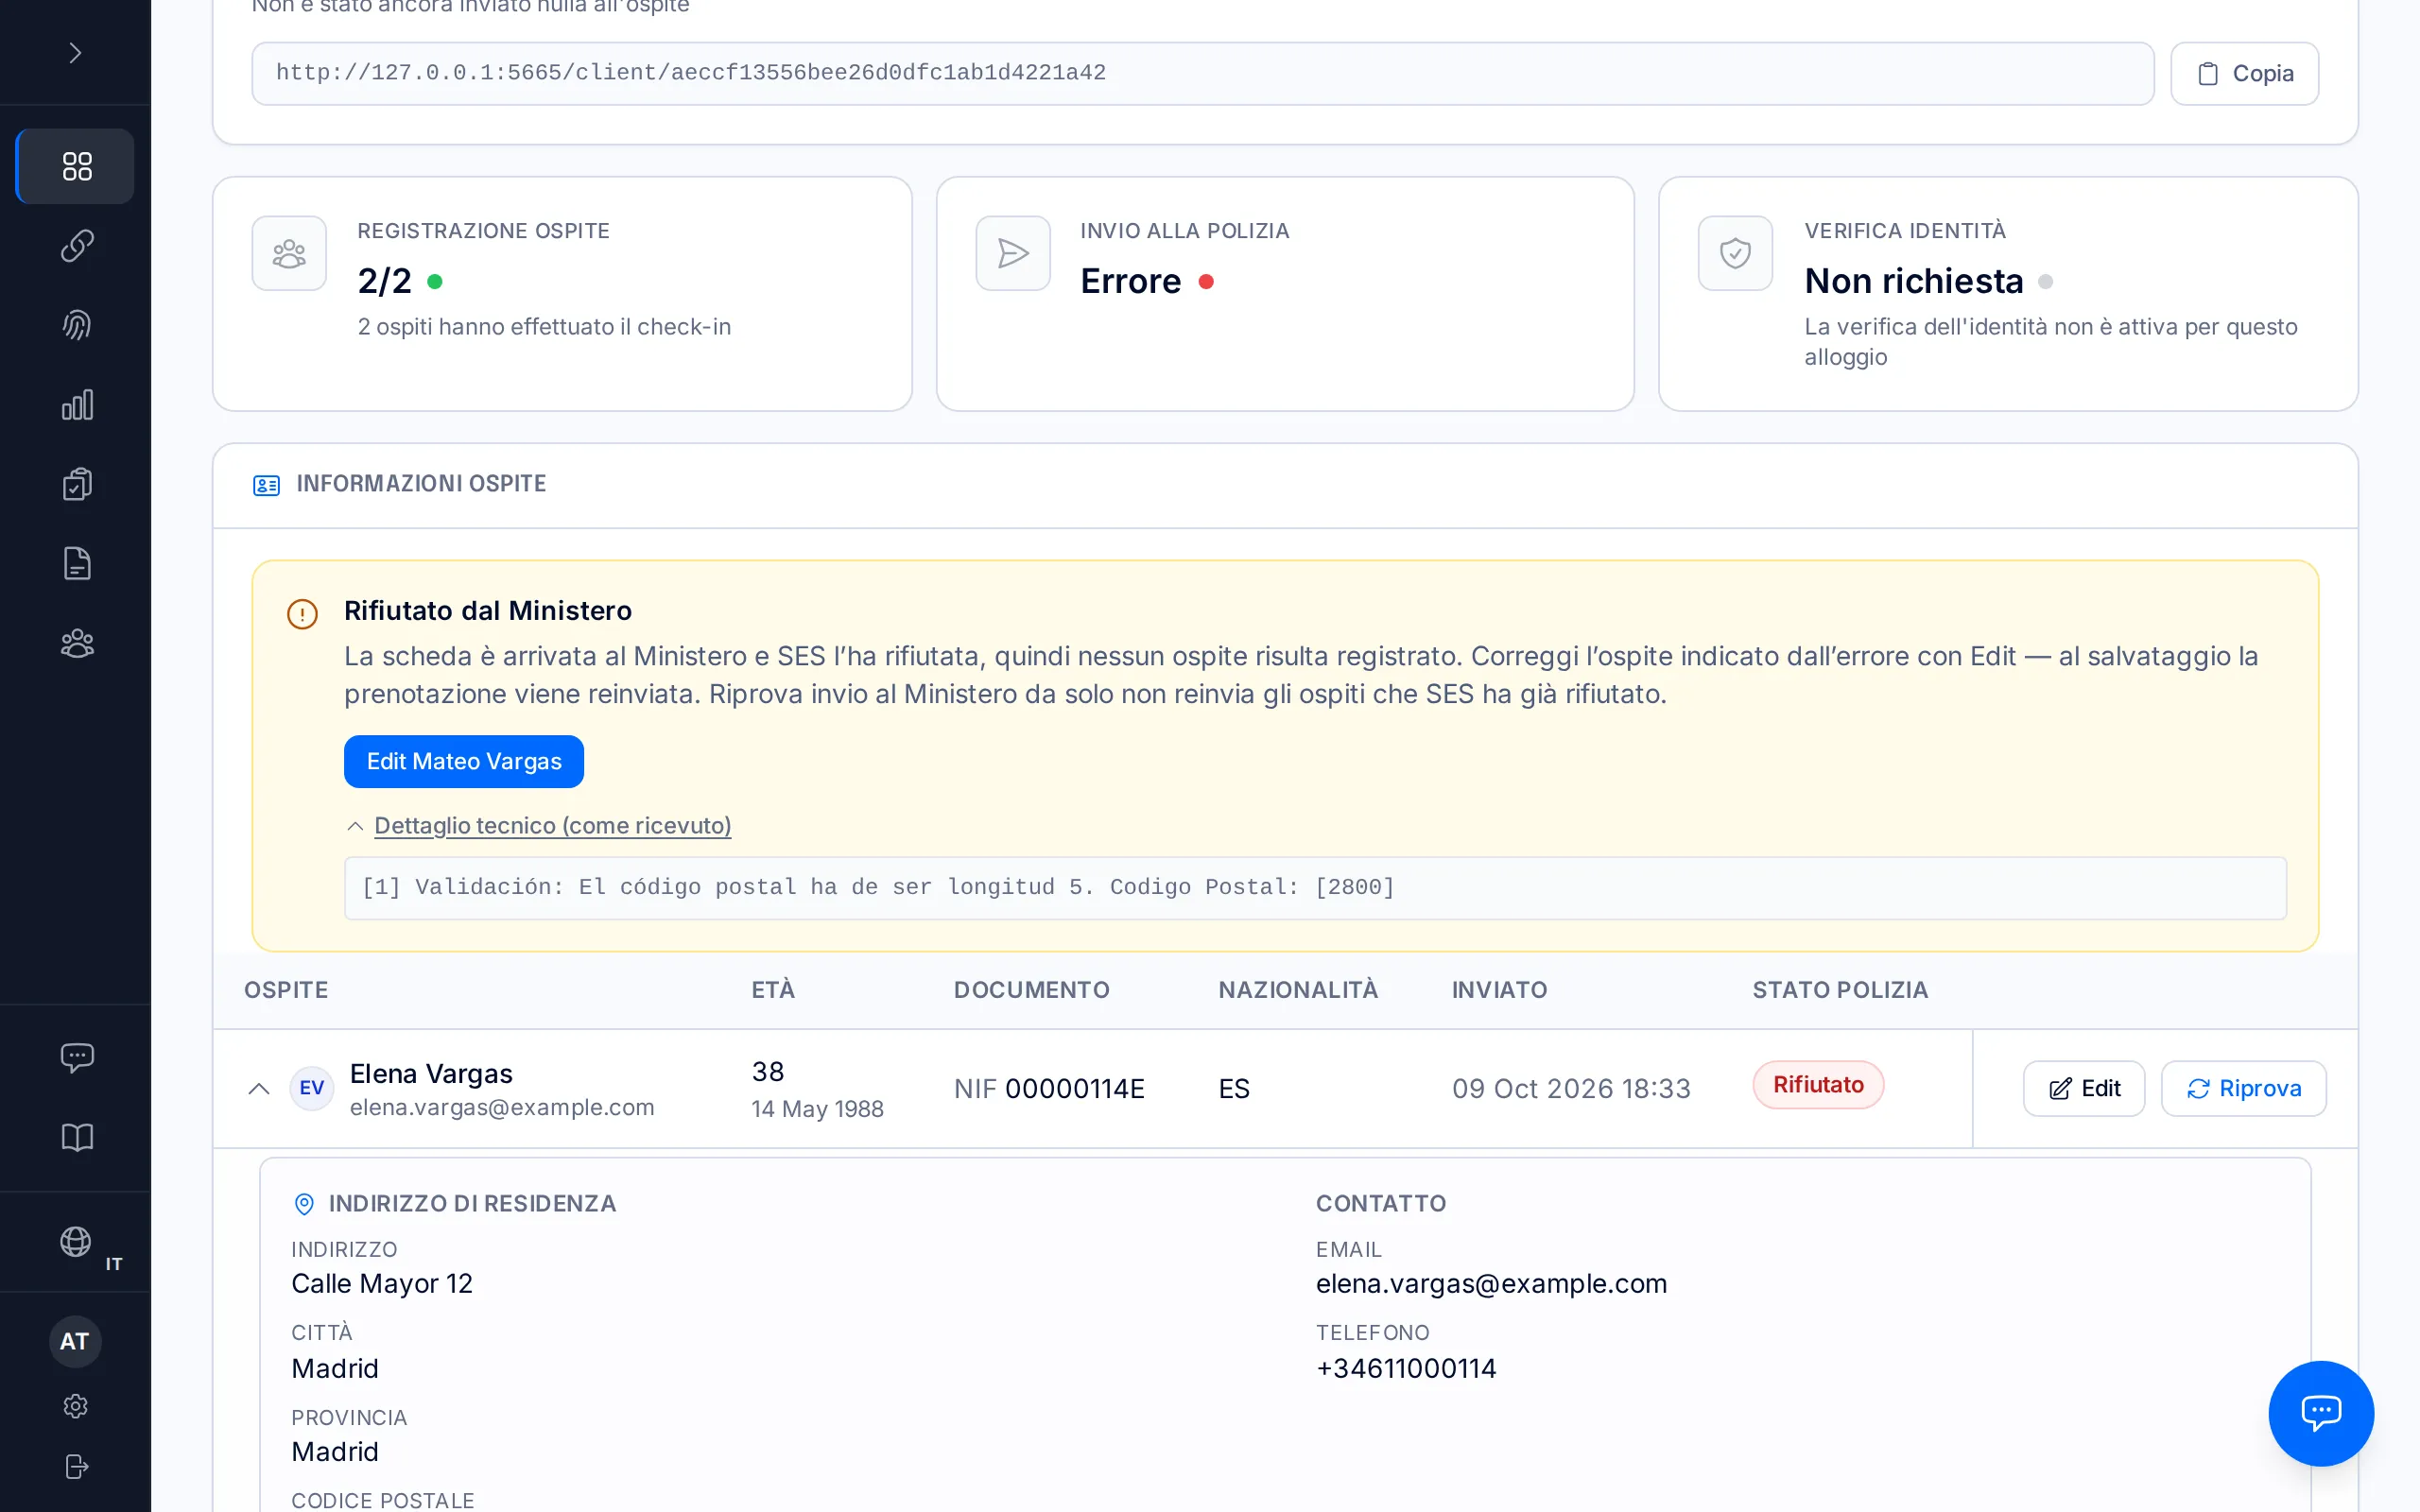Screen dimensions: 2420x1512
Task: Open the book documentation icon in sidebar
Action: pyautogui.click(x=76, y=1137)
